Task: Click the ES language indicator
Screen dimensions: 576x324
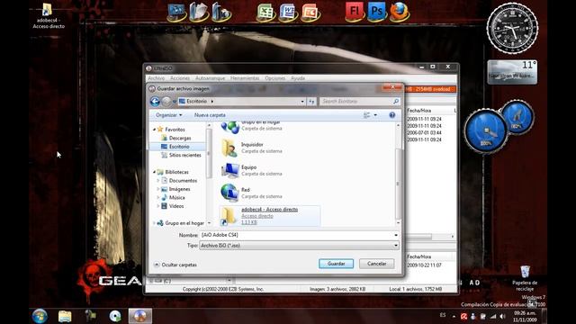Action: (x=443, y=315)
